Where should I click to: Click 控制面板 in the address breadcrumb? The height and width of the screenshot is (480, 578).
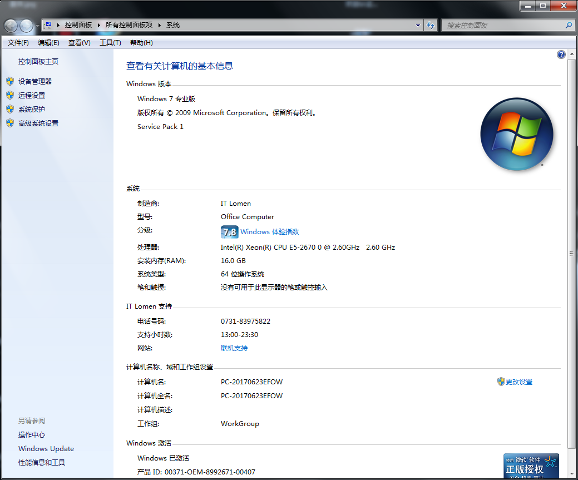pos(78,25)
